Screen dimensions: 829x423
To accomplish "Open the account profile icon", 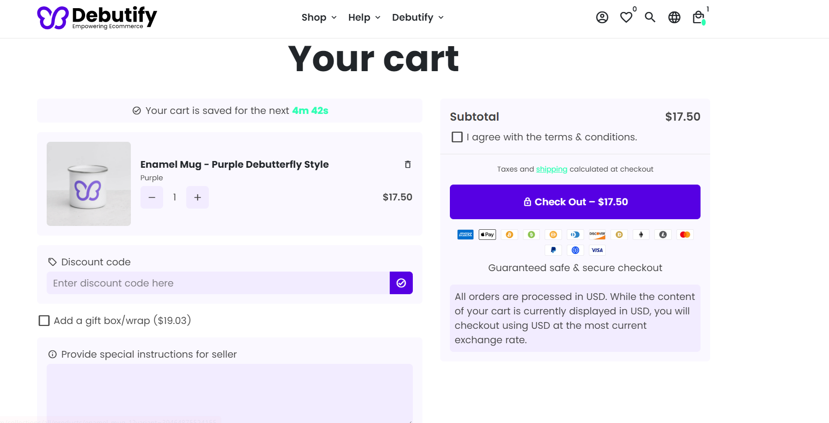I will pos(602,18).
